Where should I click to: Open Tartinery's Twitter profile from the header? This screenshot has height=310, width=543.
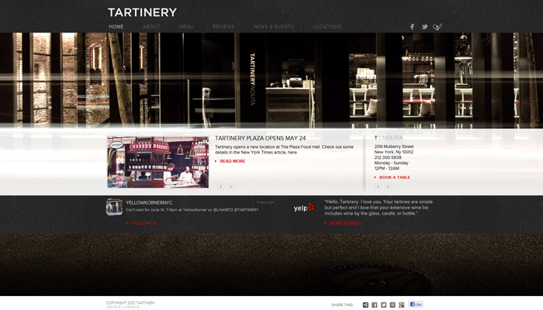[x=424, y=26]
